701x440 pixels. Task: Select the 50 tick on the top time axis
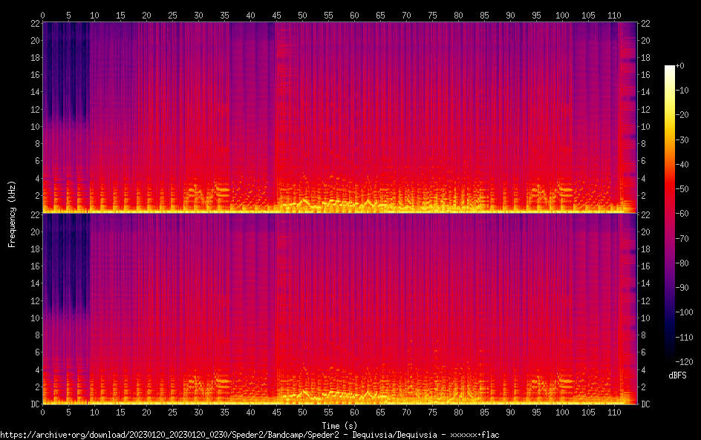click(x=302, y=15)
